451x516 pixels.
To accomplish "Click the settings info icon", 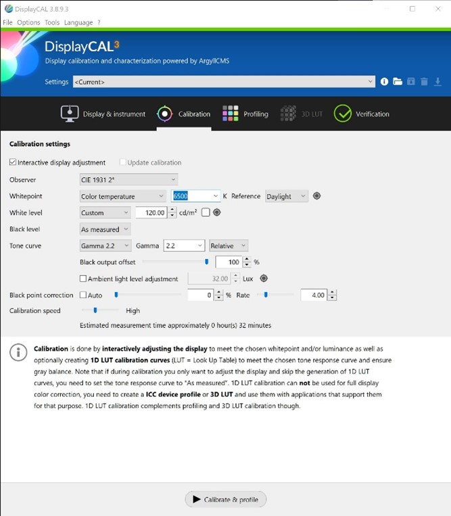I will pos(384,82).
